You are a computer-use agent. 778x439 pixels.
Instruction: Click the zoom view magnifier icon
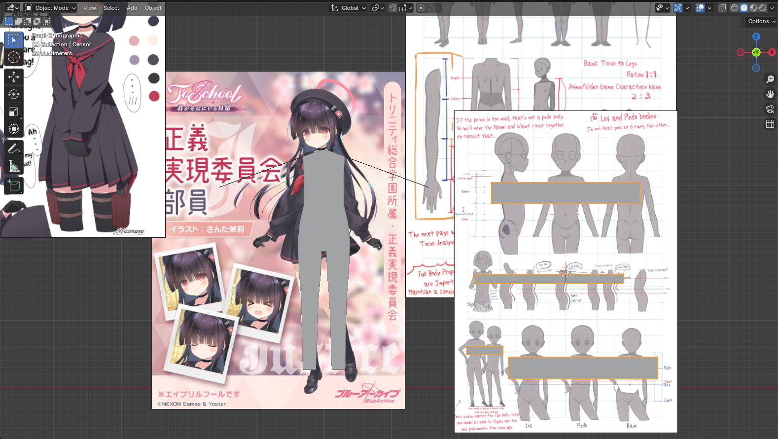770,79
